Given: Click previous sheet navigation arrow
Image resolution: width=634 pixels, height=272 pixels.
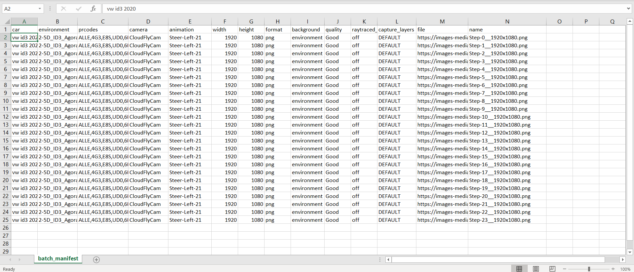Looking at the screenshot, I should tap(10, 260).
